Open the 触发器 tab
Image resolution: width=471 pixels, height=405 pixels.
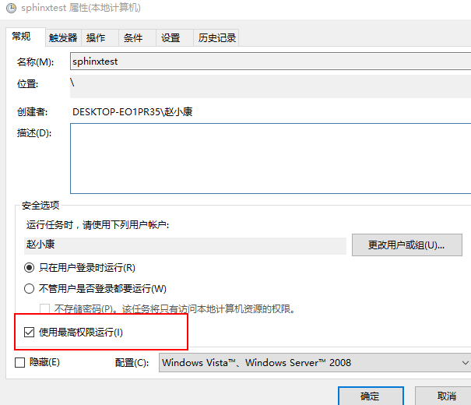(x=63, y=37)
